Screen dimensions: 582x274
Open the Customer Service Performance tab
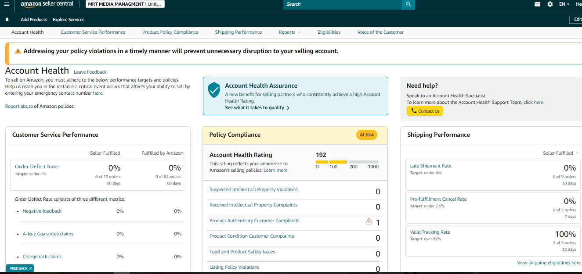pos(93,32)
